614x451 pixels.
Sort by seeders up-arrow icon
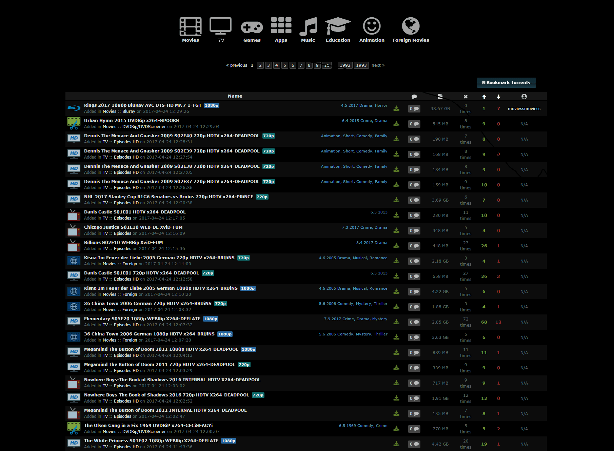(484, 97)
